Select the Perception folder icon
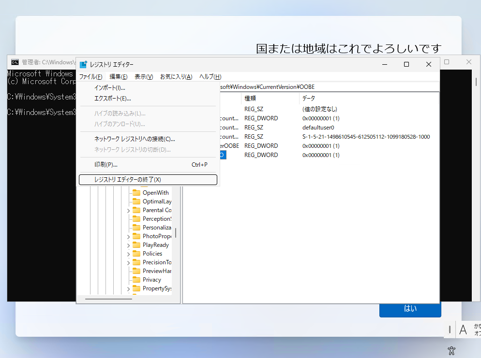481x358 pixels. click(x=136, y=219)
